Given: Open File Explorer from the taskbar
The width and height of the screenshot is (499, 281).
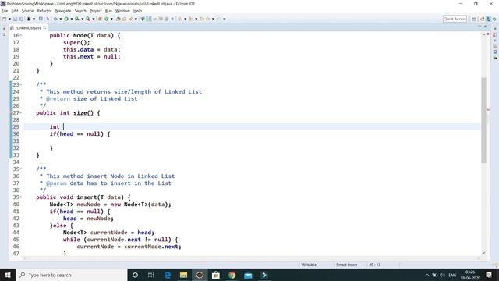Looking at the screenshot, I should point(184,275).
